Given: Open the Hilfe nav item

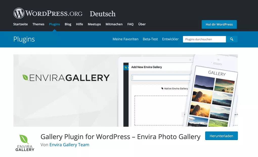Looking at the screenshot, I should [x=79, y=24].
